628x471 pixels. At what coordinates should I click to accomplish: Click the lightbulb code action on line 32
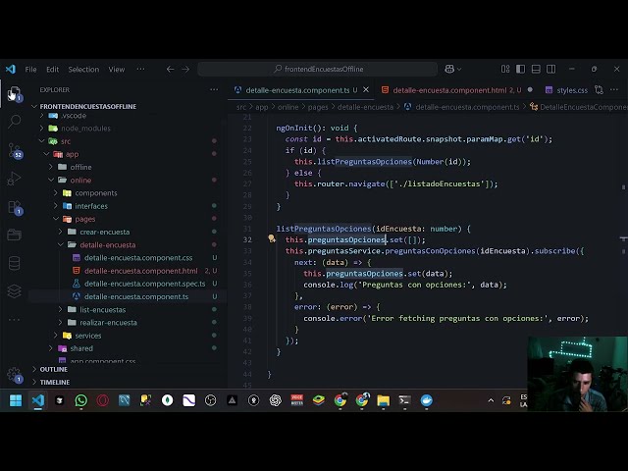click(x=272, y=239)
